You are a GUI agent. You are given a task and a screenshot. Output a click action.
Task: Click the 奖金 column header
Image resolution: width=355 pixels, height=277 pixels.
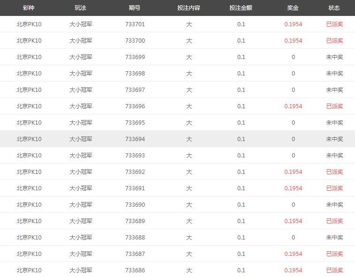tap(293, 8)
